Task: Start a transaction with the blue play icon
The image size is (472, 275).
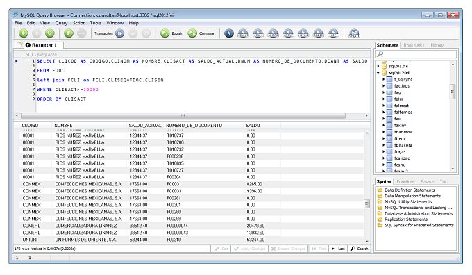Action: (x=120, y=33)
